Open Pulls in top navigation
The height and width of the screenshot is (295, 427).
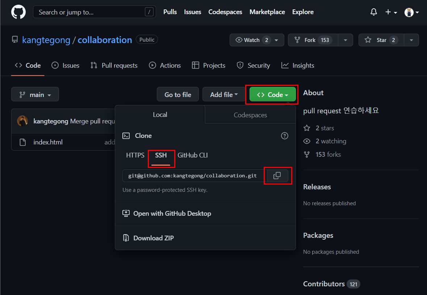170,12
